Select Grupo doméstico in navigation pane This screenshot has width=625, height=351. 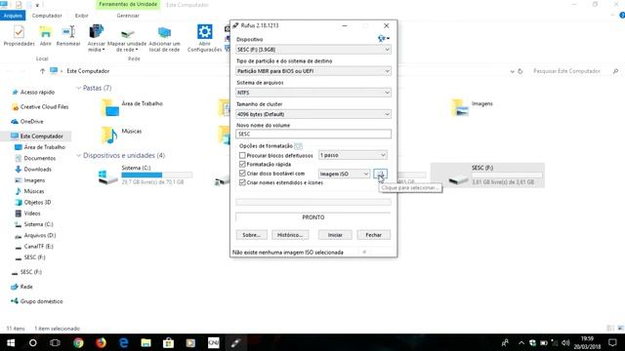coord(41,301)
